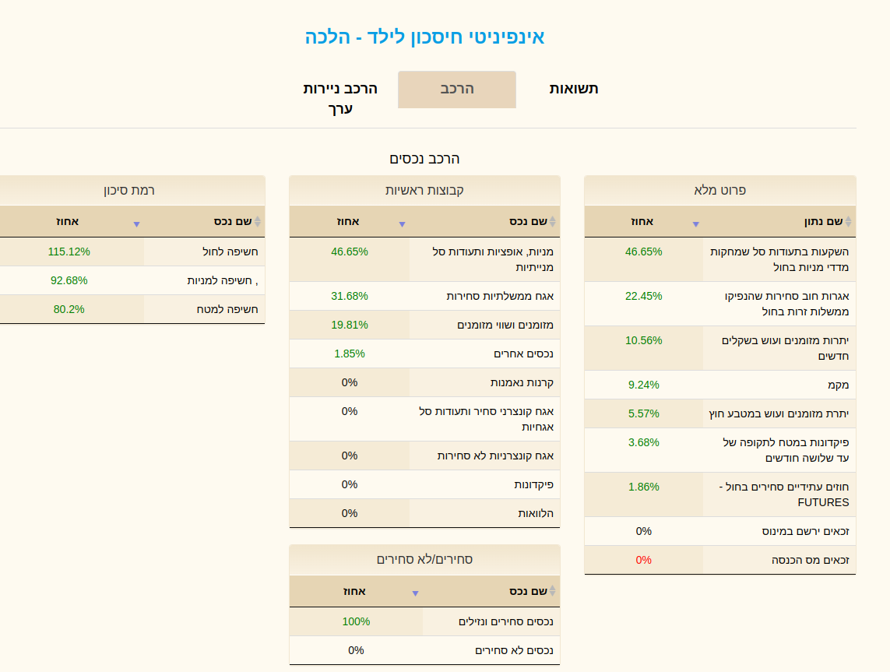Select row זכאים מס הכנסה
Viewport: 890px width, 672px height.
coord(719,560)
